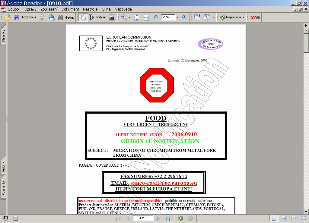The image size is (309, 223).
Task: Open Nápověda help button
Action: [x=231, y=17]
